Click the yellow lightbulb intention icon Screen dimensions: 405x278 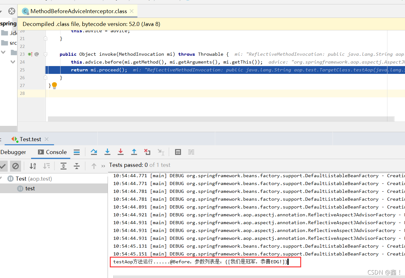click(54, 85)
